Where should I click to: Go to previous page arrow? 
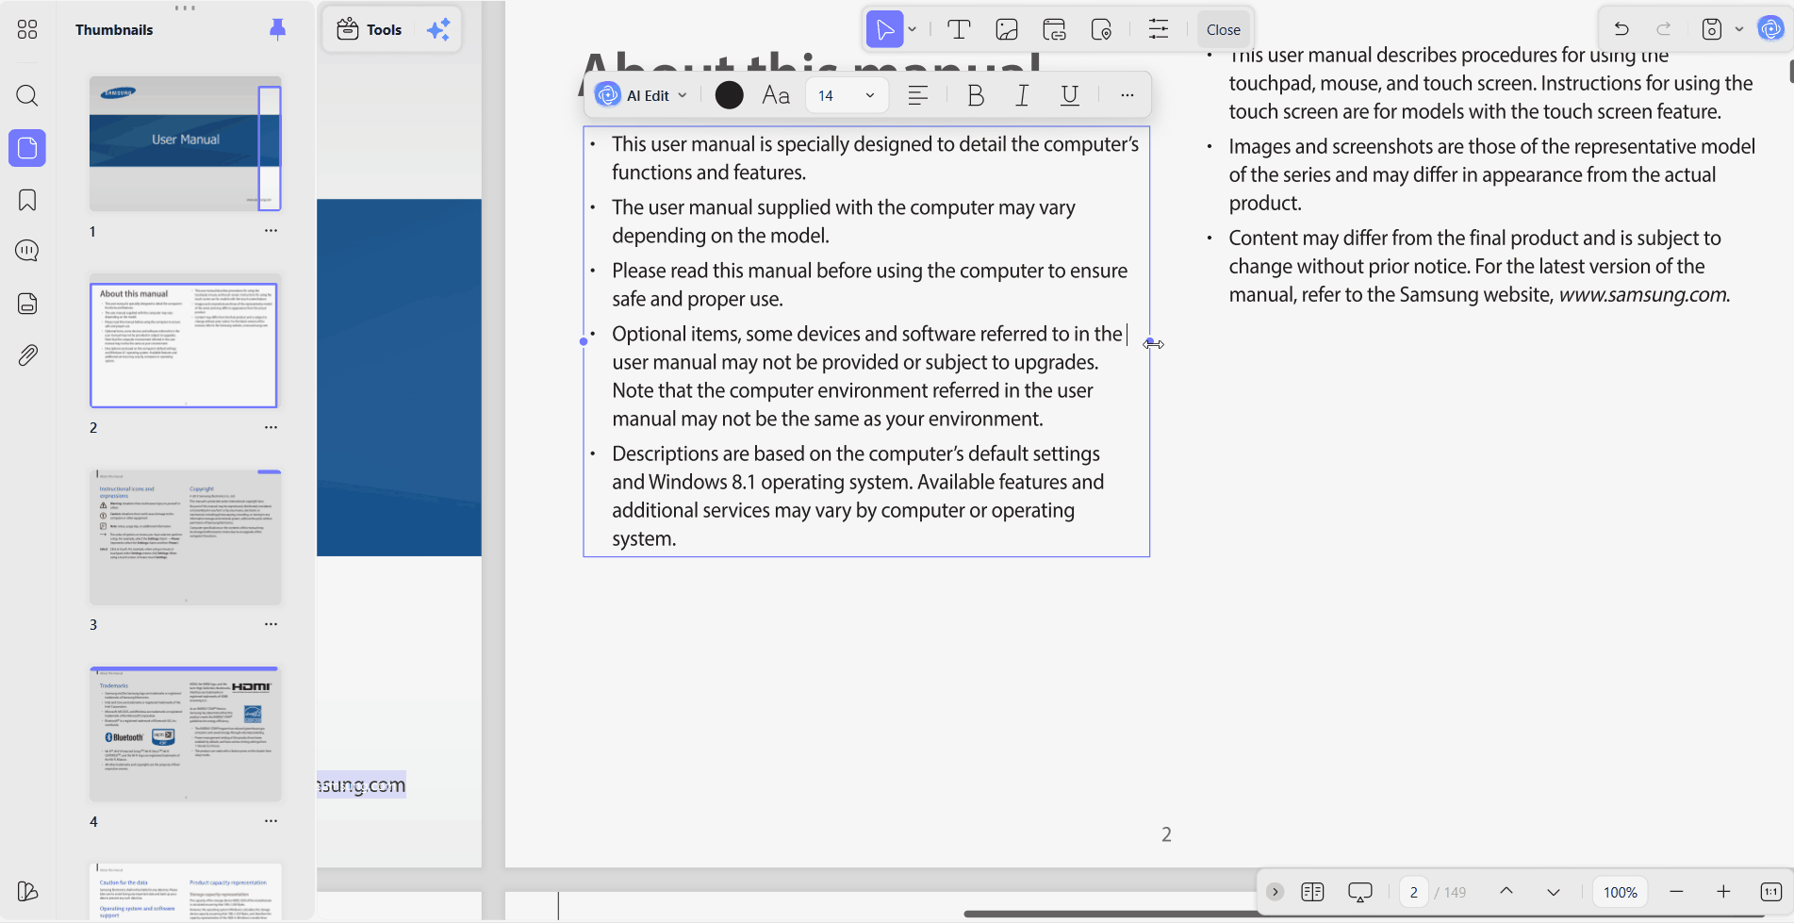(x=1506, y=892)
